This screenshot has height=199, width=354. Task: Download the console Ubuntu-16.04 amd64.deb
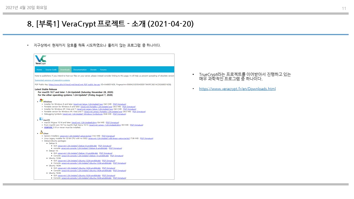[x=86, y=178]
